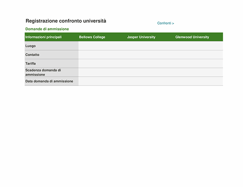Select Tariffa cell under Bellows College
The width and height of the screenshot is (243, 187).
(103, 63)
